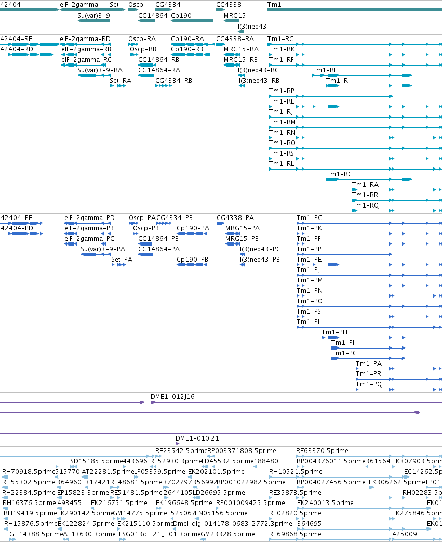Click the Tm1 gene label
The height and width of the screenshot is (542, 442).
coord(274,5)
